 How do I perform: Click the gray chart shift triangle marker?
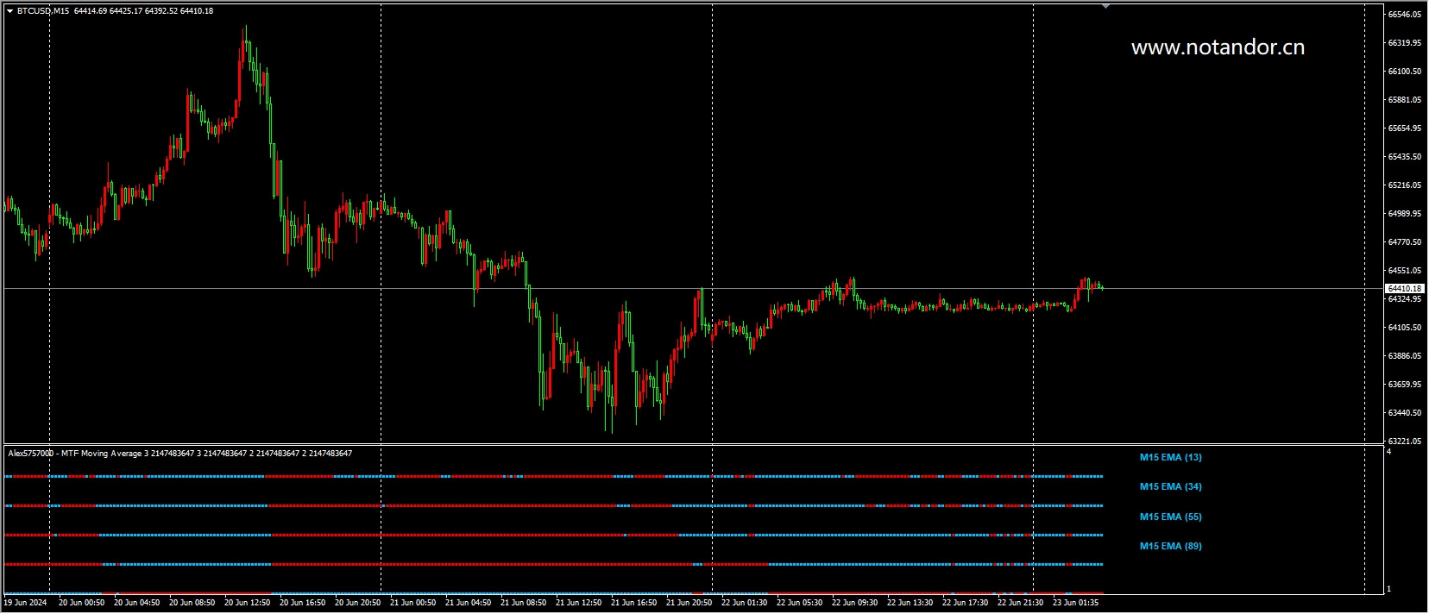click(1105, 6)
